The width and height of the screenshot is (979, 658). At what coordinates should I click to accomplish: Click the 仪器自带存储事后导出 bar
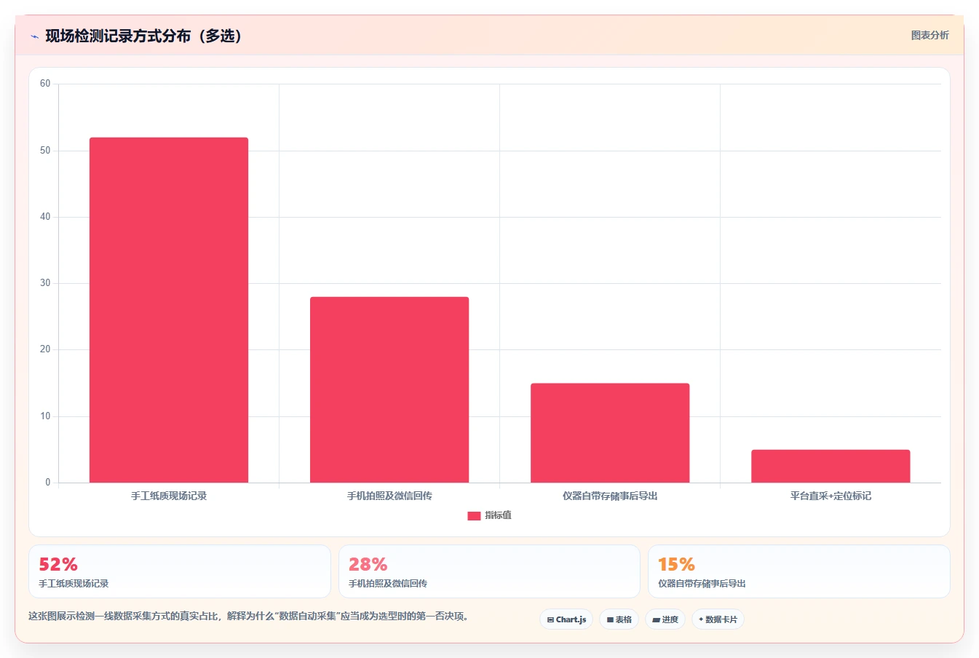coord(610,433)
